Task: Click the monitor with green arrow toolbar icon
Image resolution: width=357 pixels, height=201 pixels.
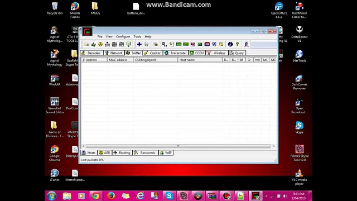Action: coord(128,44)
